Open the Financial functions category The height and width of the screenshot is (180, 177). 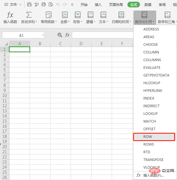(78, 18)
